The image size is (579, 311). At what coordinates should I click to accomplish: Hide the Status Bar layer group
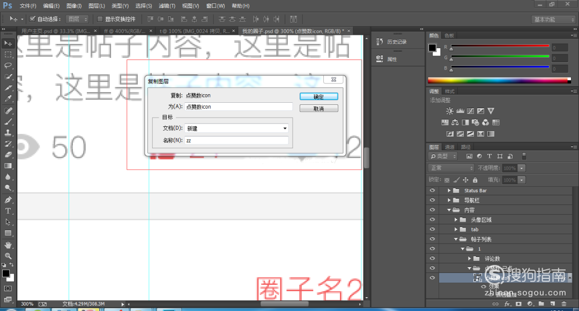coord(432,191)
